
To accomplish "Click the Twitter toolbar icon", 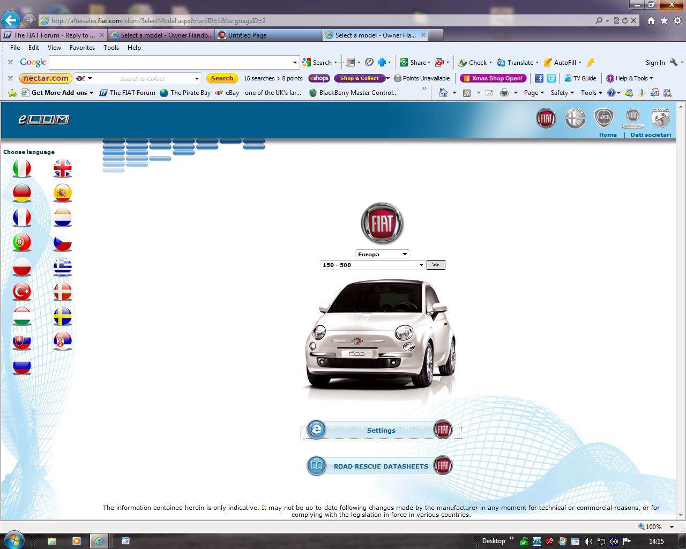I will coord(551,78).
